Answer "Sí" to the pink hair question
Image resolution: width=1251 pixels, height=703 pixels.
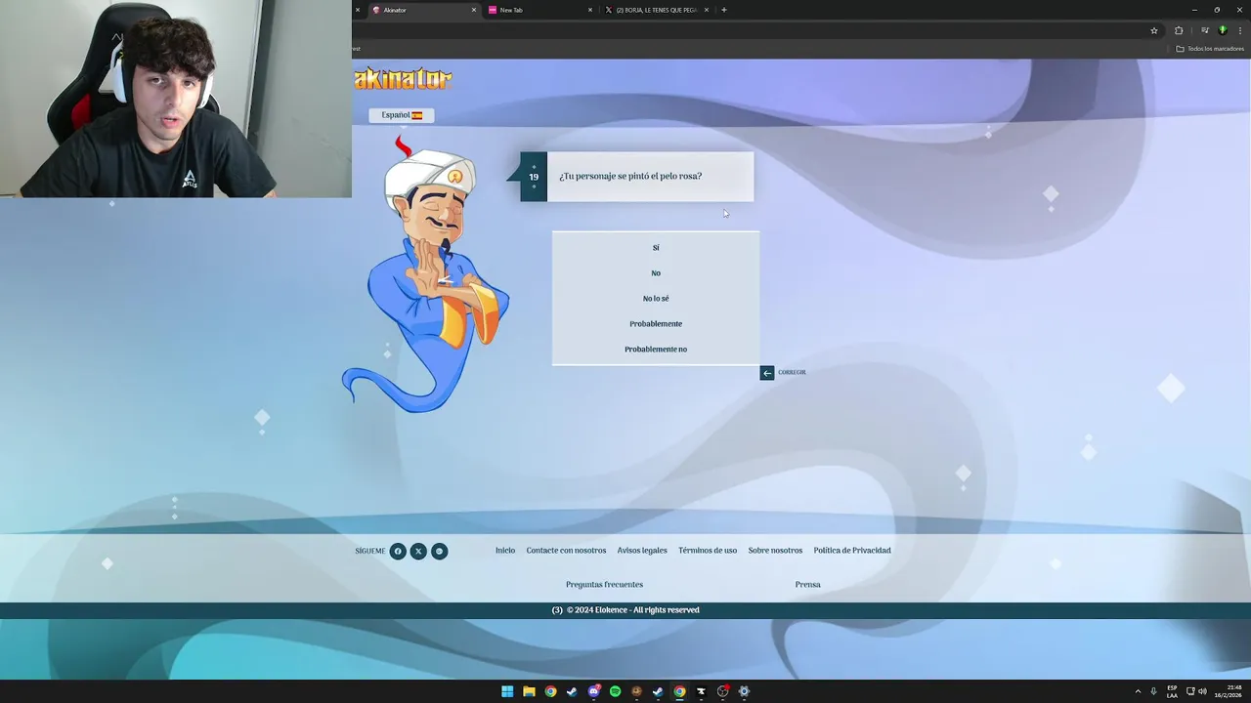coord(656,248)
